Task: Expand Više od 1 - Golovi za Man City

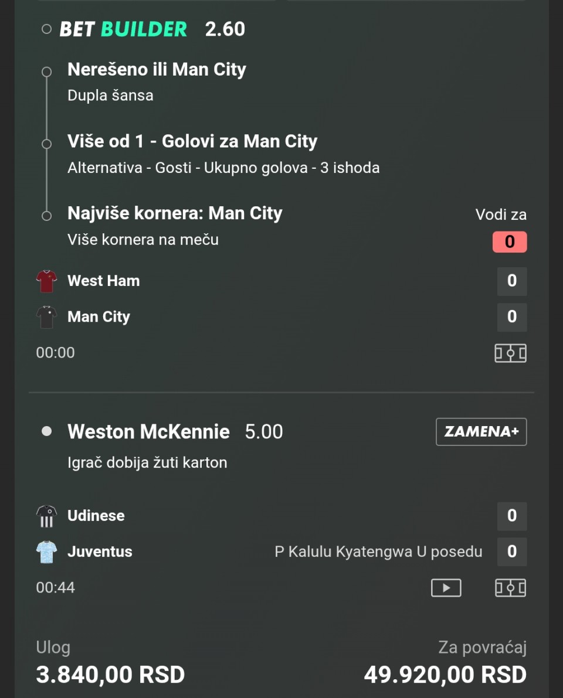Action: click(x=192, y=141)
